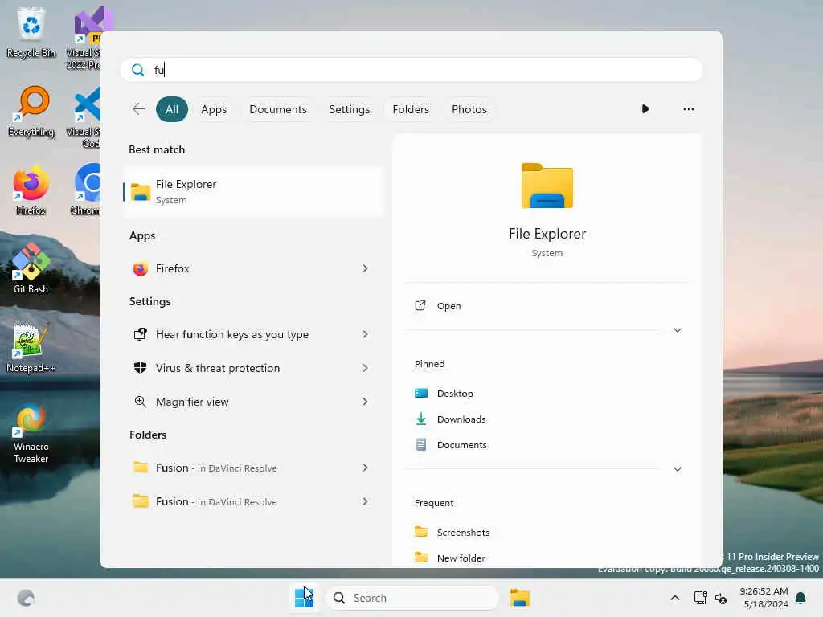Select the Firefox desktop shortcut
Image resolution: width=823 pixels, height=617 pixels.
[31, 190]
